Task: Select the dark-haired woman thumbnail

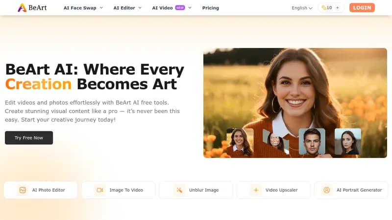Action: pos(348,141)
